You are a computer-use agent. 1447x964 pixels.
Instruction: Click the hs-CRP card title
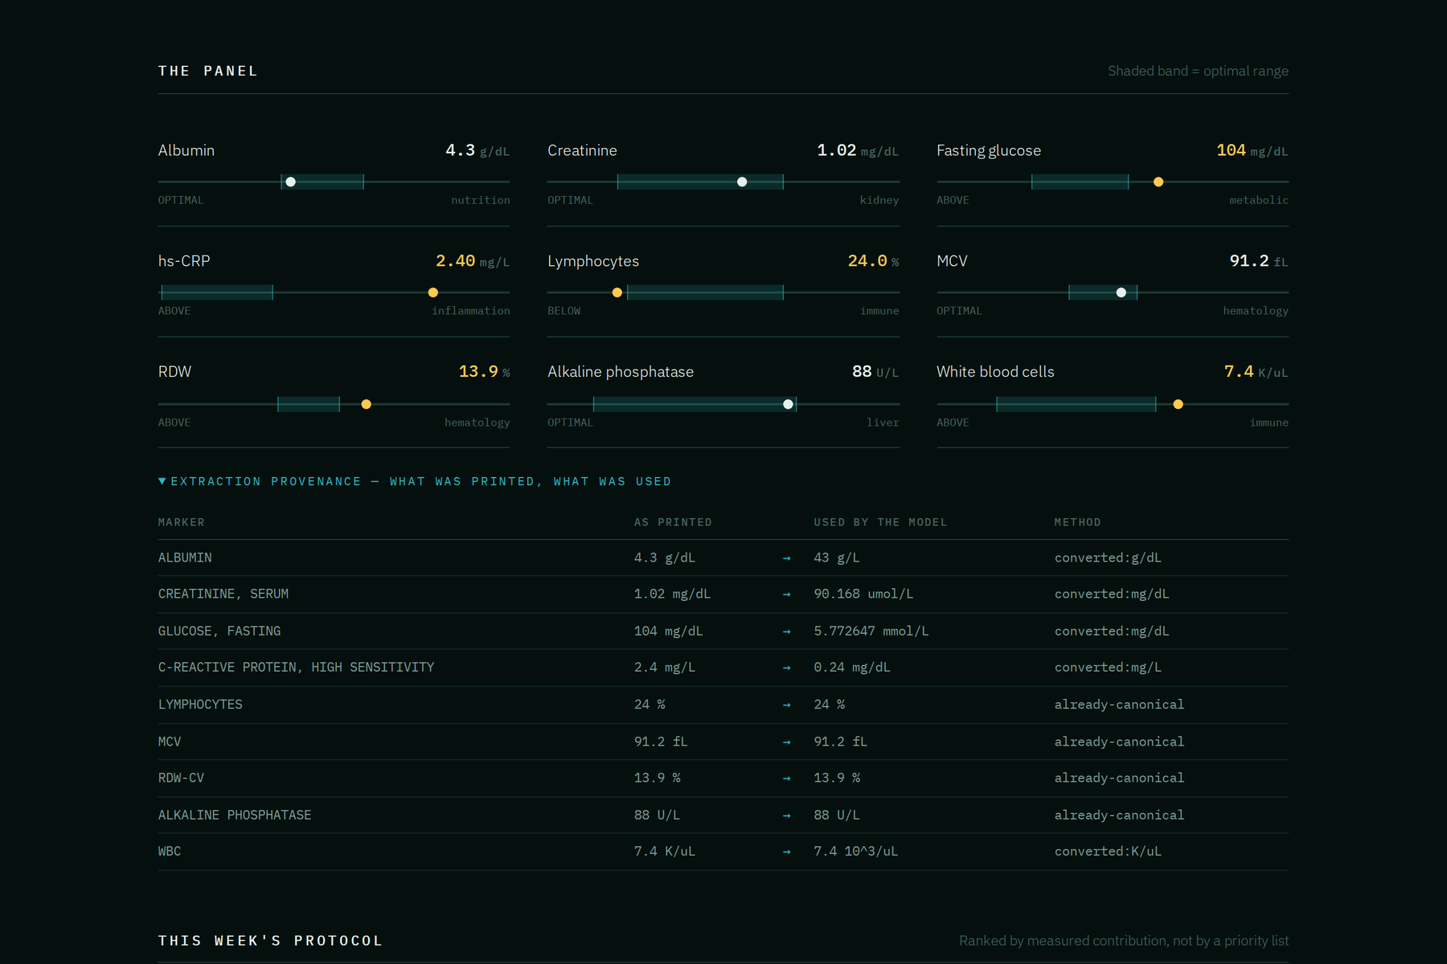(x=184, y=261)
